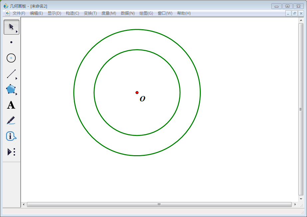
Task: Select the Arrow selection tool
Action: click(x=11, y=27)
